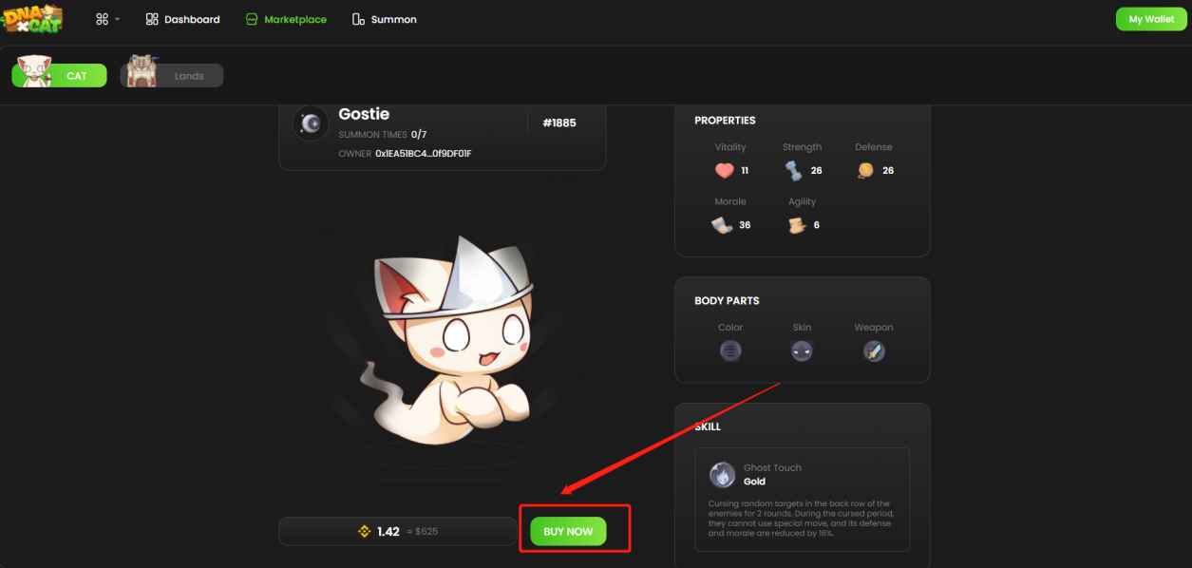Click the castle icon on Lands tab

[142, 71]
